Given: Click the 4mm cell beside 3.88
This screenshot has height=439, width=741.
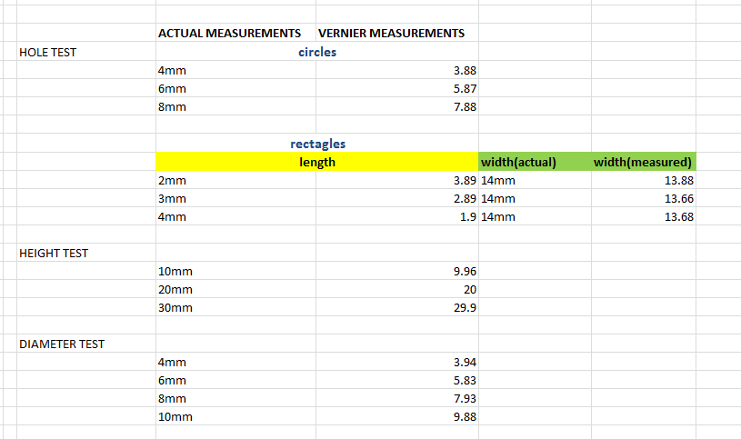Looking at the screenshot, I should click(x=235, y=70).
